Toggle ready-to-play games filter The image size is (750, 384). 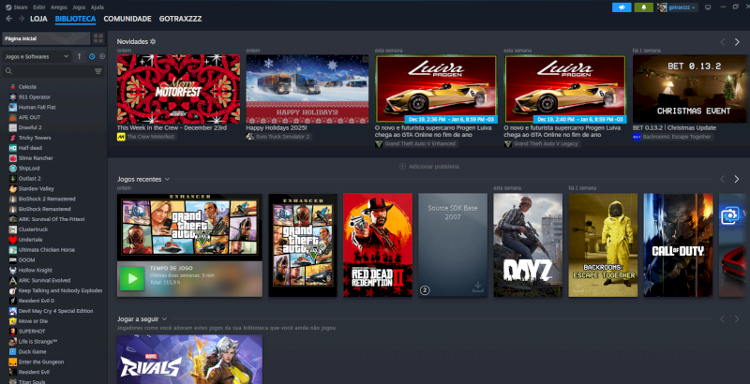[x=102, y=56]
